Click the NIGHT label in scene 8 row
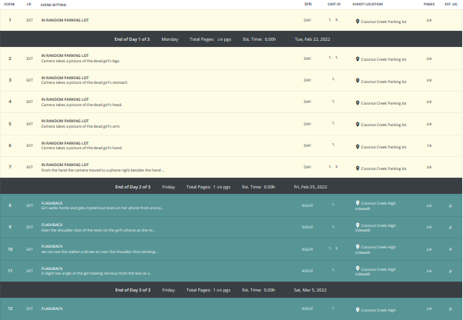 pos(307,205)
